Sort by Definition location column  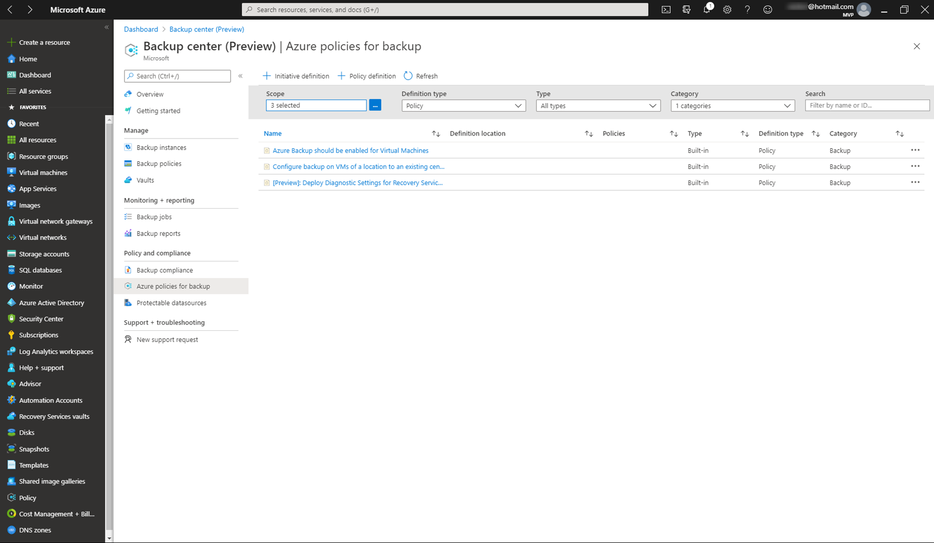coord(589,133)
